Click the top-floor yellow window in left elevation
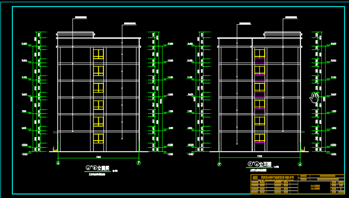 (98, 54)
